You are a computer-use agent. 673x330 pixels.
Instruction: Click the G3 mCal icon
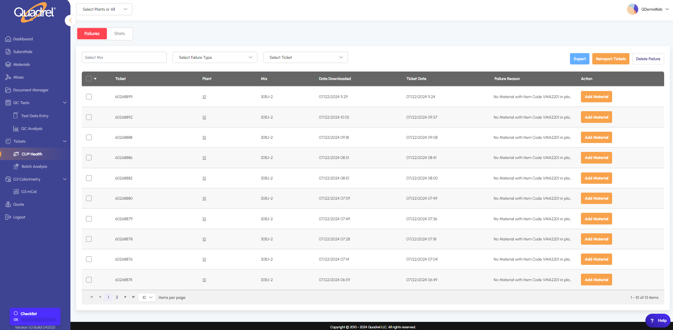pos(16,192)
